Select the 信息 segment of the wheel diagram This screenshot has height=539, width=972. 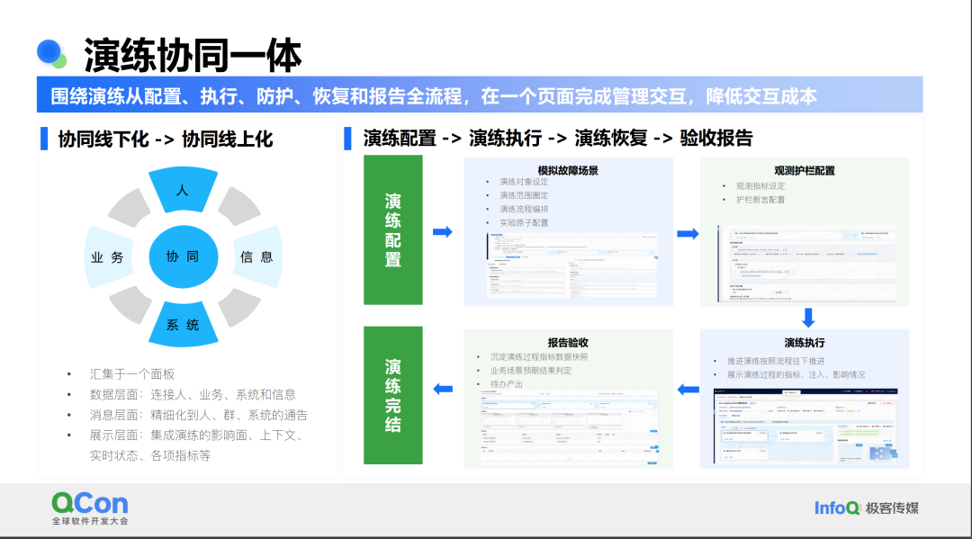pyautogui.click(x=258, y=257)
